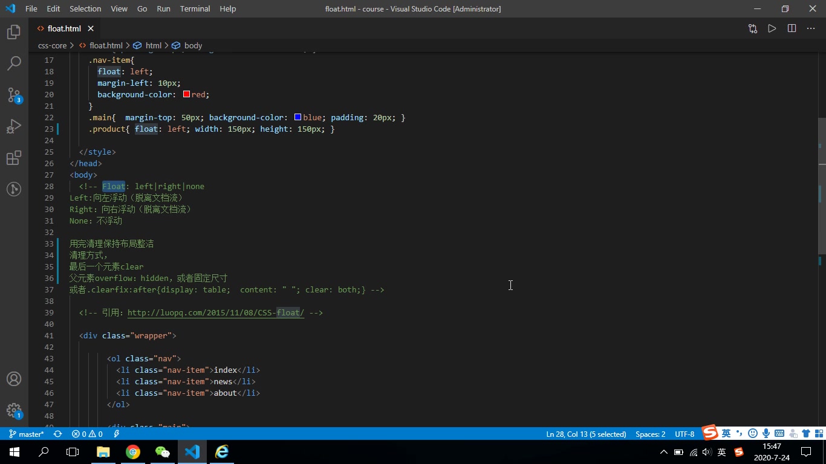This screenshot has height=464, width=826.
Task: Click the nav-item news list line
Action: pyautogui.click(x=186, y=381)
